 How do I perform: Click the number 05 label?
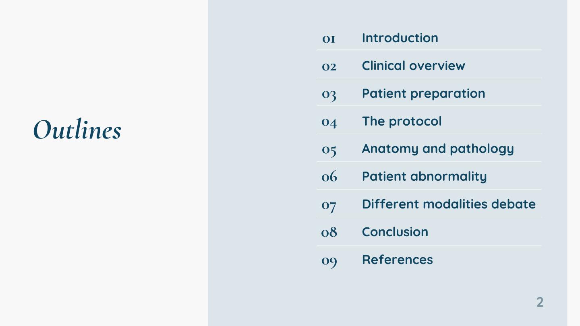tap(329, 150)
